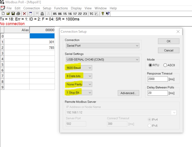Select the RTU mode radio button
This screenshot has height=147, width=192.
tap(150, 65)
